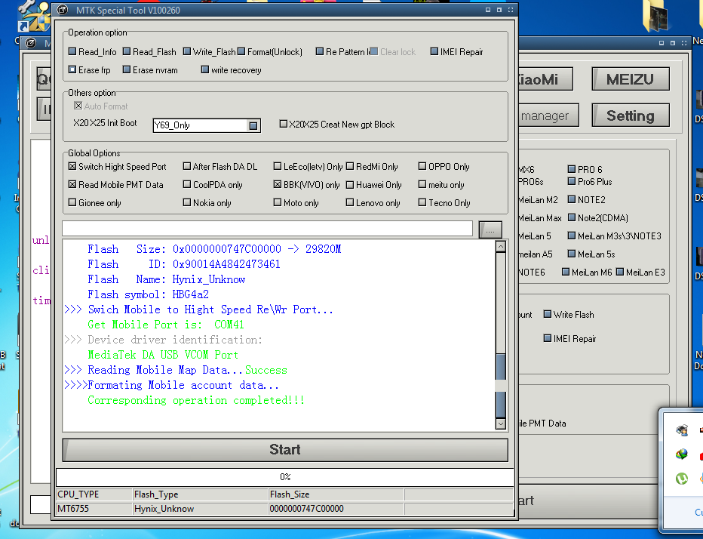
Task: Open the Setting tab
Action: coord(630,115)
